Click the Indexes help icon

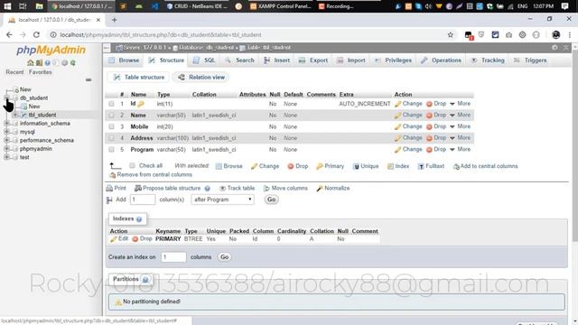click(x=139, y=219)
